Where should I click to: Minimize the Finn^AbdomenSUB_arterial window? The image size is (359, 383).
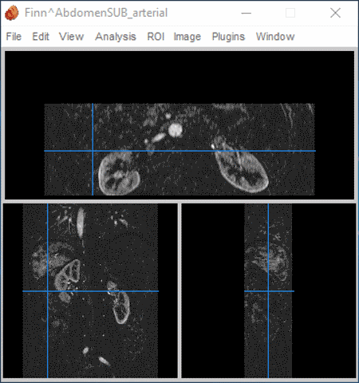(247, 13)
